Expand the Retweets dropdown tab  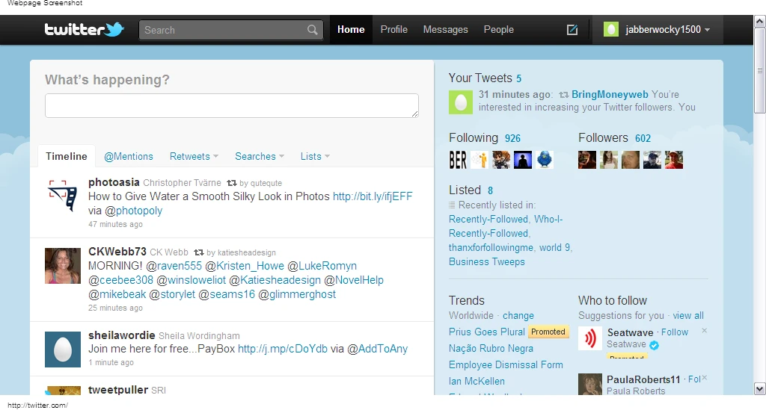coord(194,157)
